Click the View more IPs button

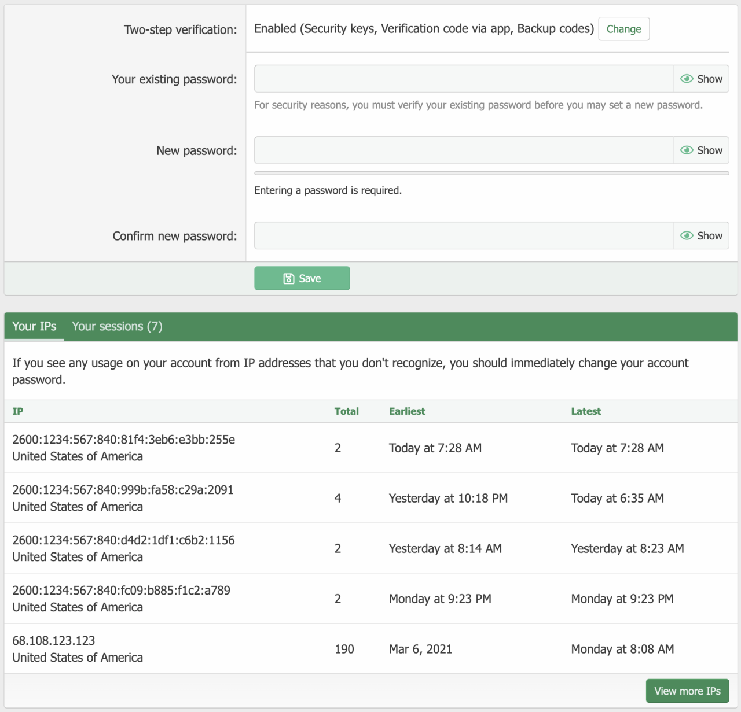687,691
